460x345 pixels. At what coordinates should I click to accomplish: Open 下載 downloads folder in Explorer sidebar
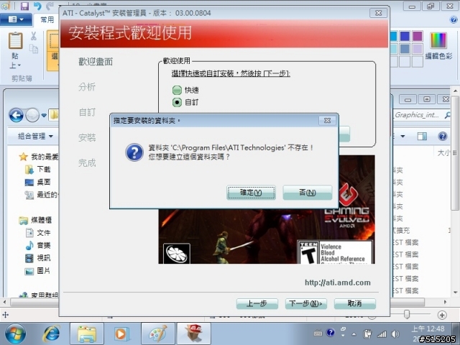(38, 170)
